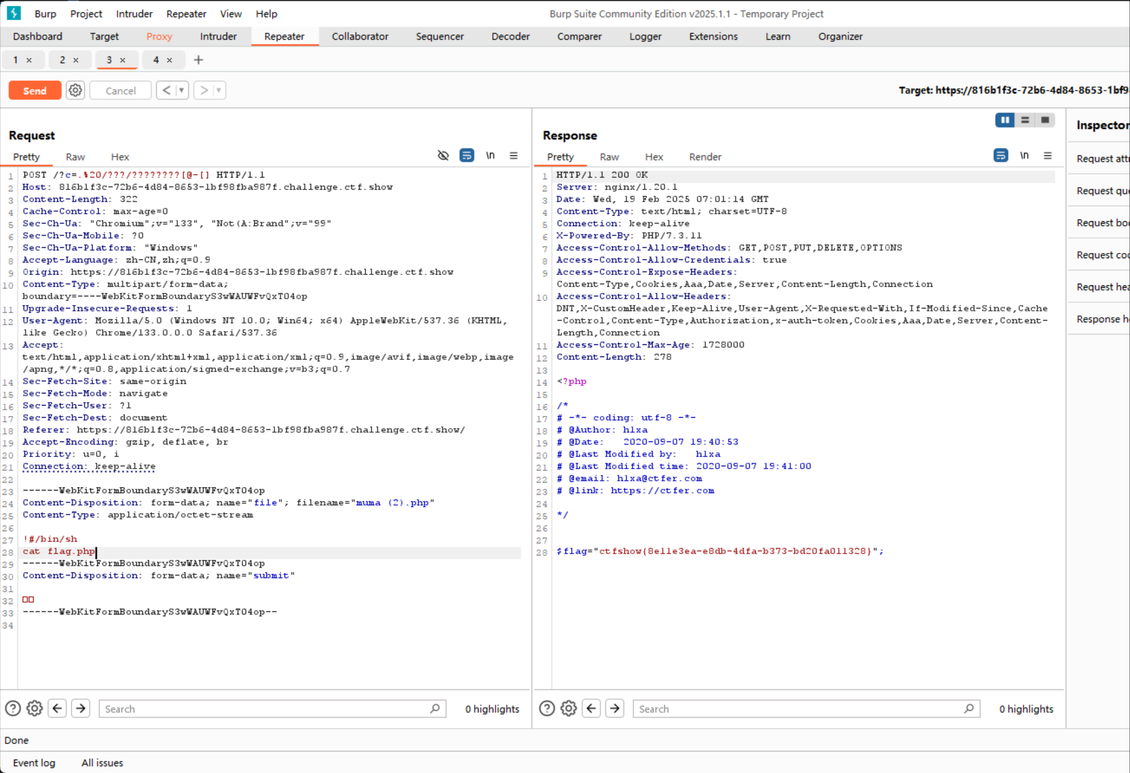The height and width of the screenshot is (773, 1130).
Task: Switch to vertical stacked layout icon
Action: click(1025, 120)
